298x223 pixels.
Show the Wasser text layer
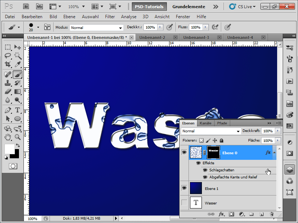pyautogui.click(x=184, y=203)
